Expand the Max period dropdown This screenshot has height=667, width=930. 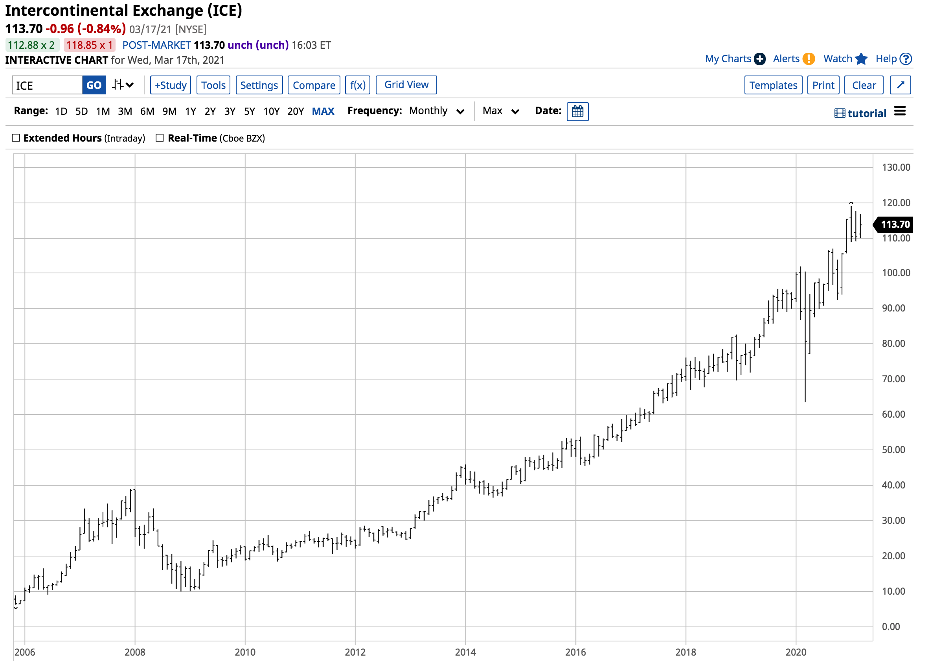pos(501,111)
